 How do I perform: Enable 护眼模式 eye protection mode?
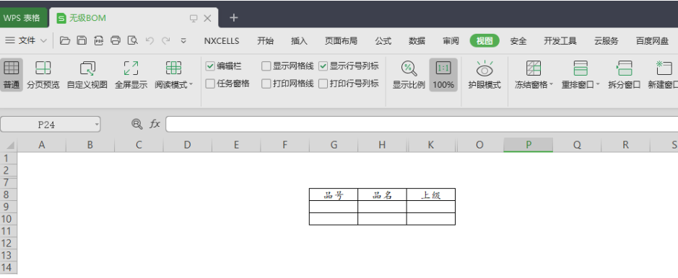484,75
